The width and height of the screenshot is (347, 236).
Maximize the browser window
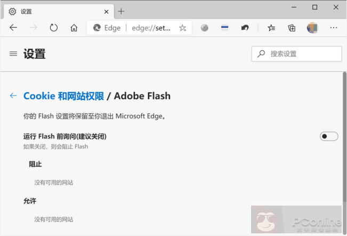pos(314,7)
